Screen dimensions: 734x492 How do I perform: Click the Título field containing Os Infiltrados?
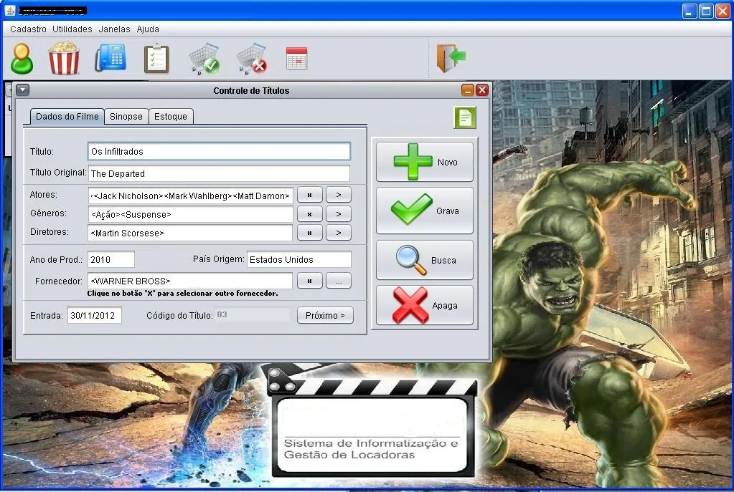[x=219, y=151]
